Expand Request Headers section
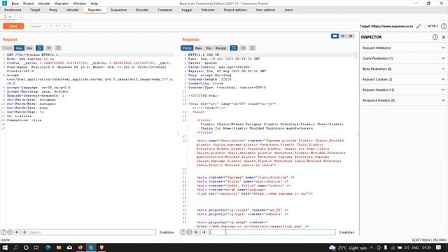The image size is (448, 252). point(403,90)
